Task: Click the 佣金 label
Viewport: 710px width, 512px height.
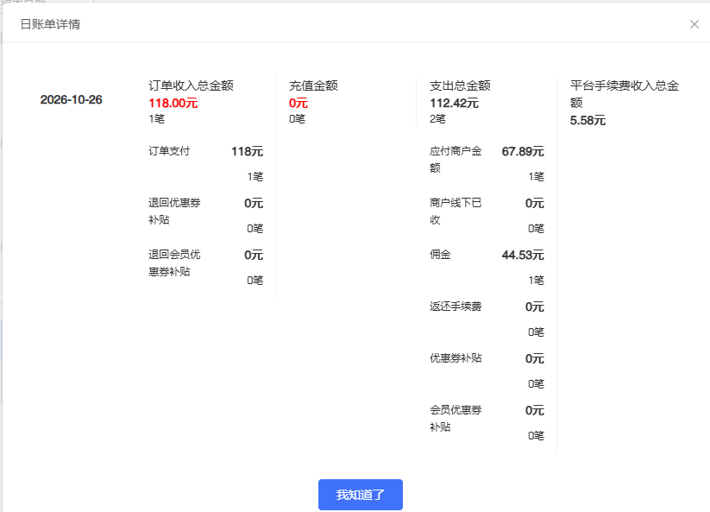Action: [440, 255]
